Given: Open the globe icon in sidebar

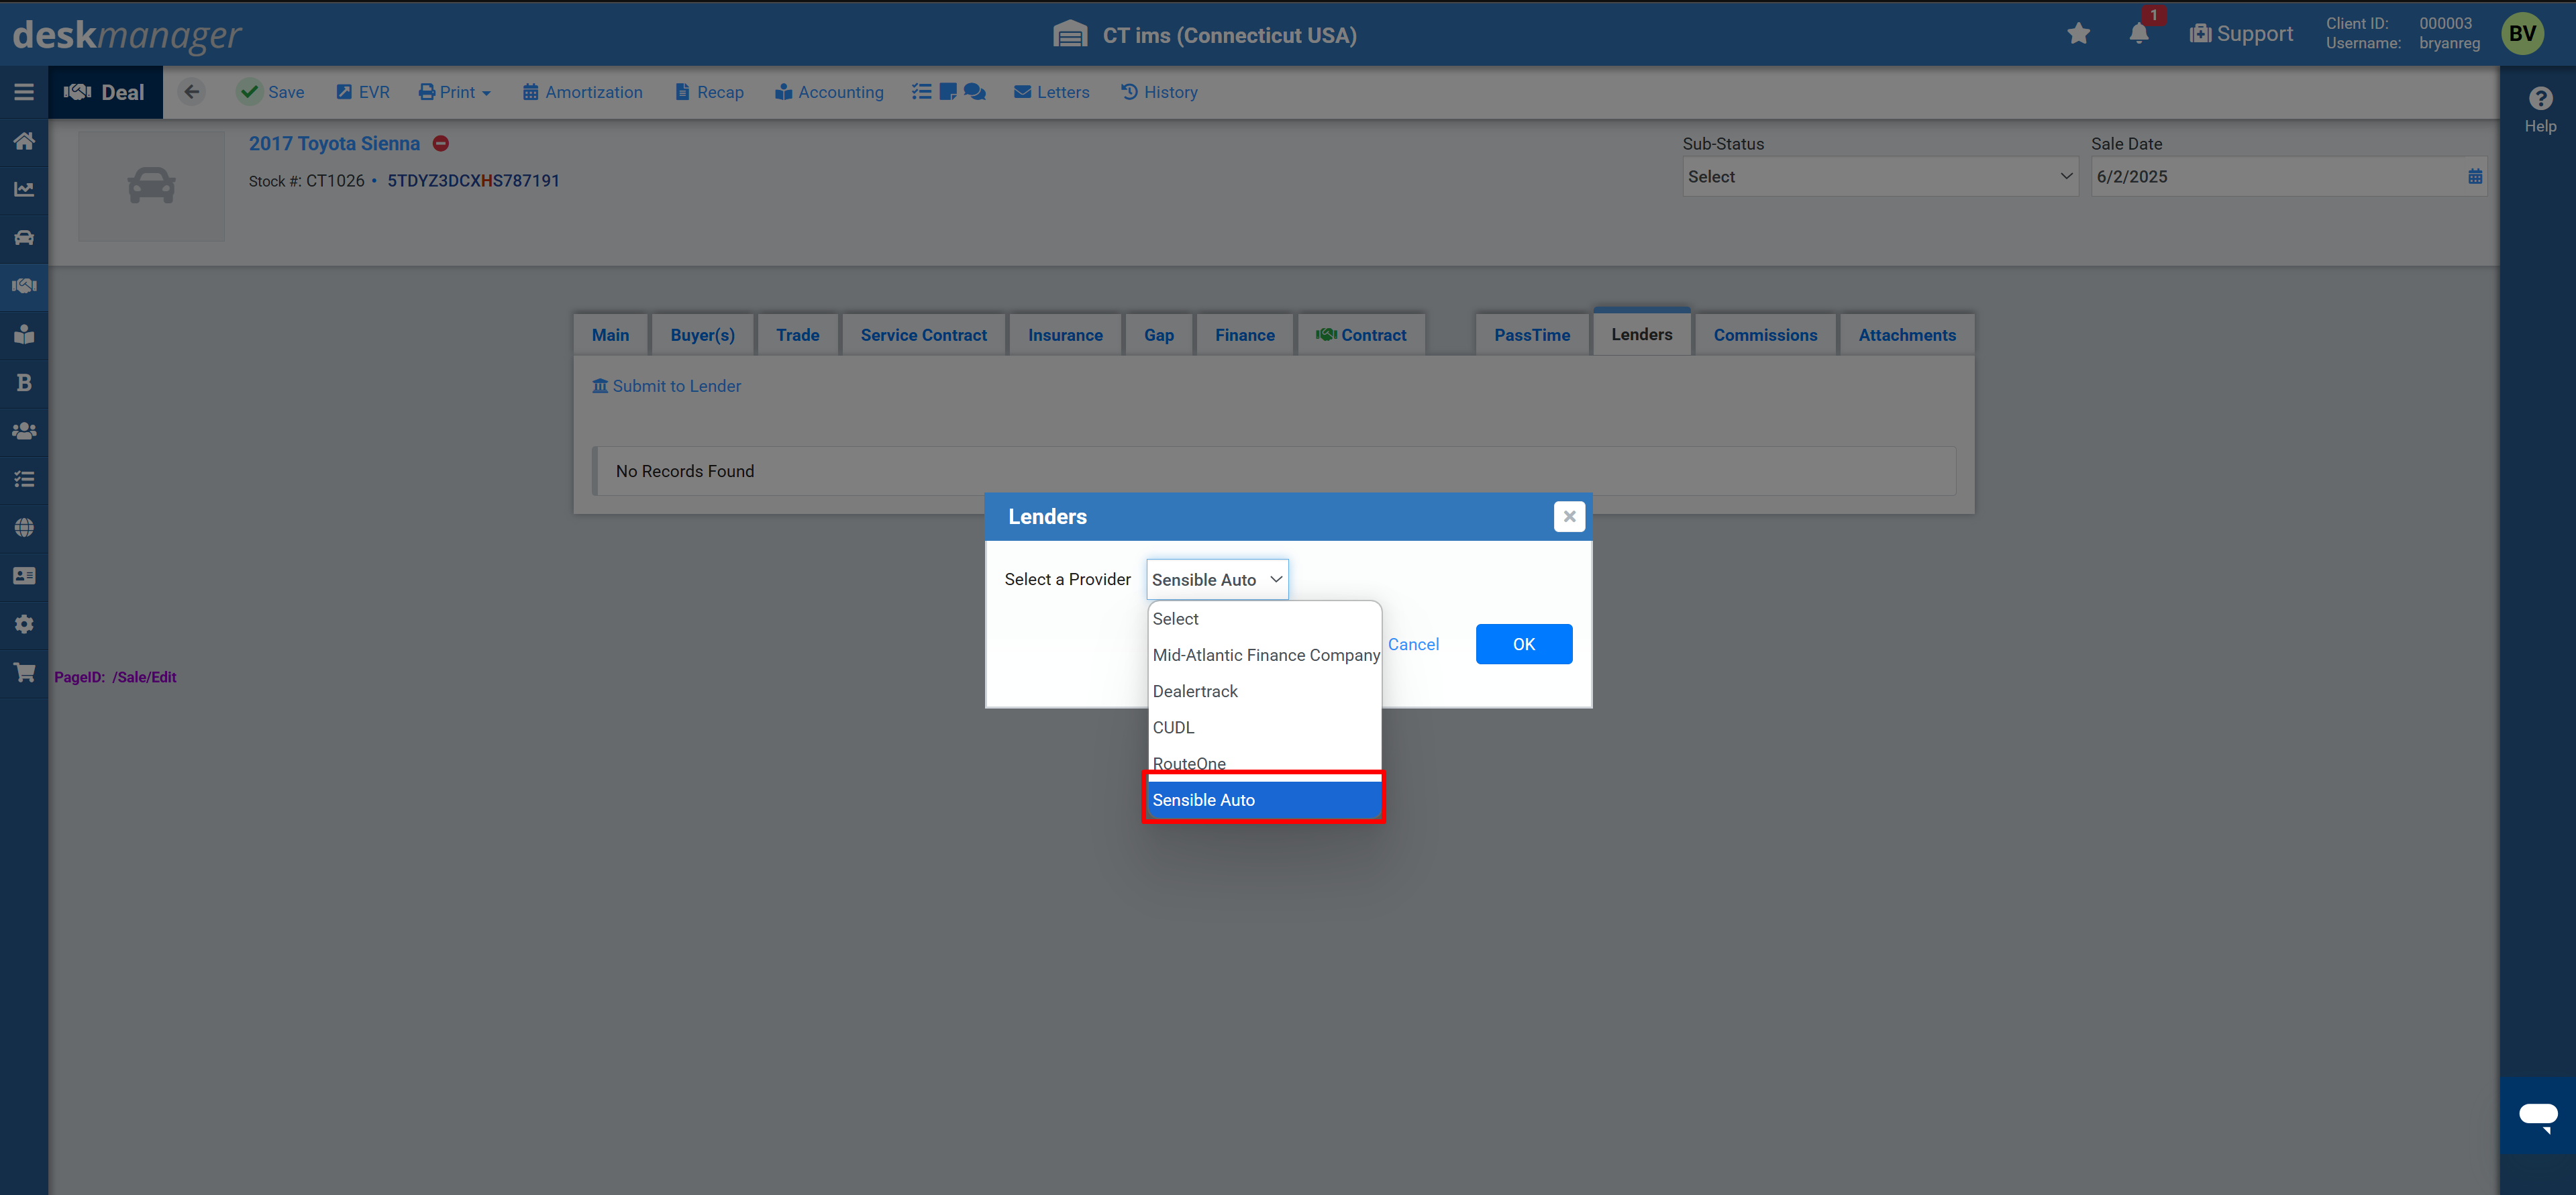Looking at the screenshot, I should 24,528.
